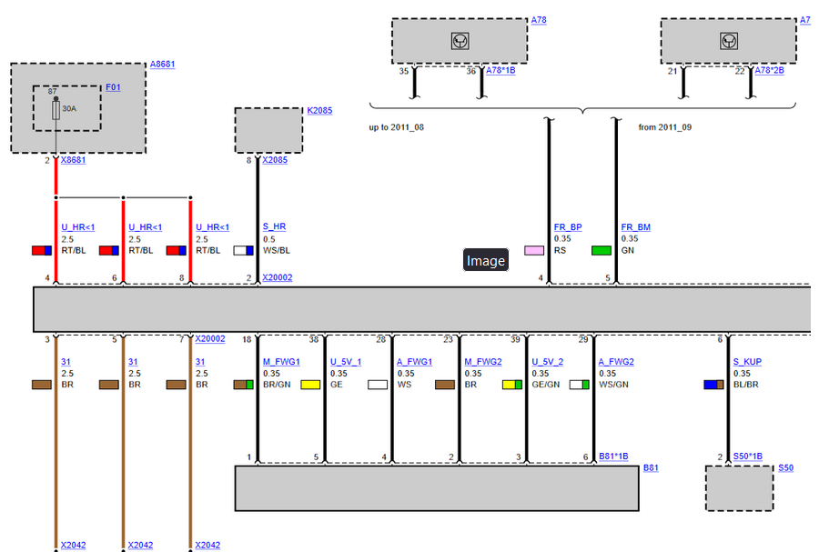Open the M_FWG1 signal link
Image resolution: width=819 pixels, height=552 pixels.
pos(281,362)
